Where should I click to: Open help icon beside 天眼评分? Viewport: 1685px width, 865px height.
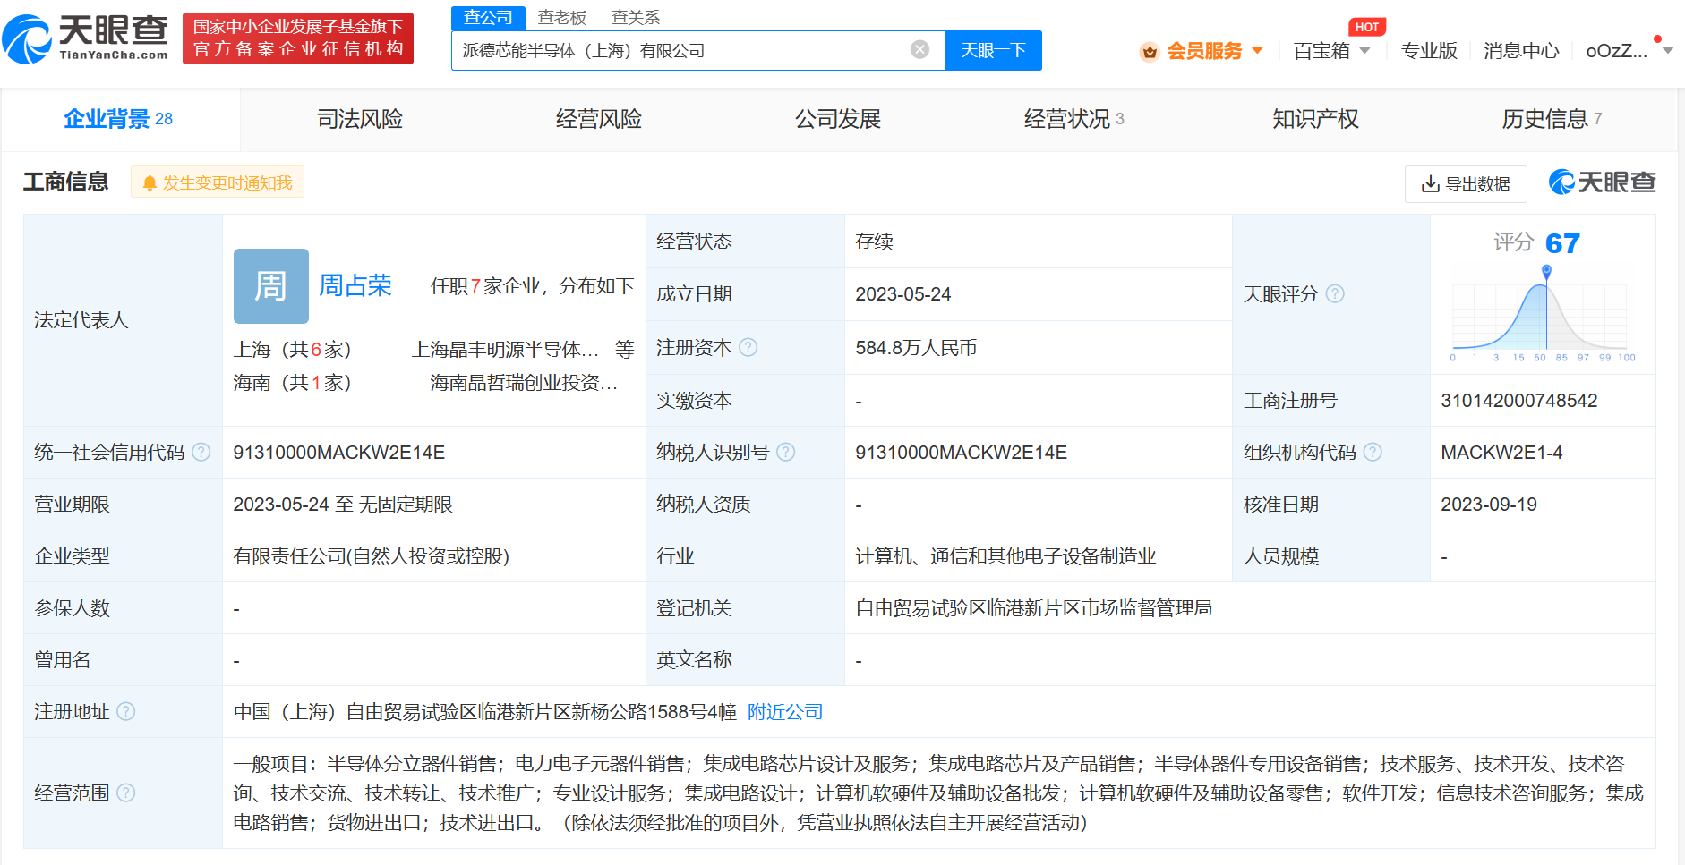click(x=1335, y=293)
